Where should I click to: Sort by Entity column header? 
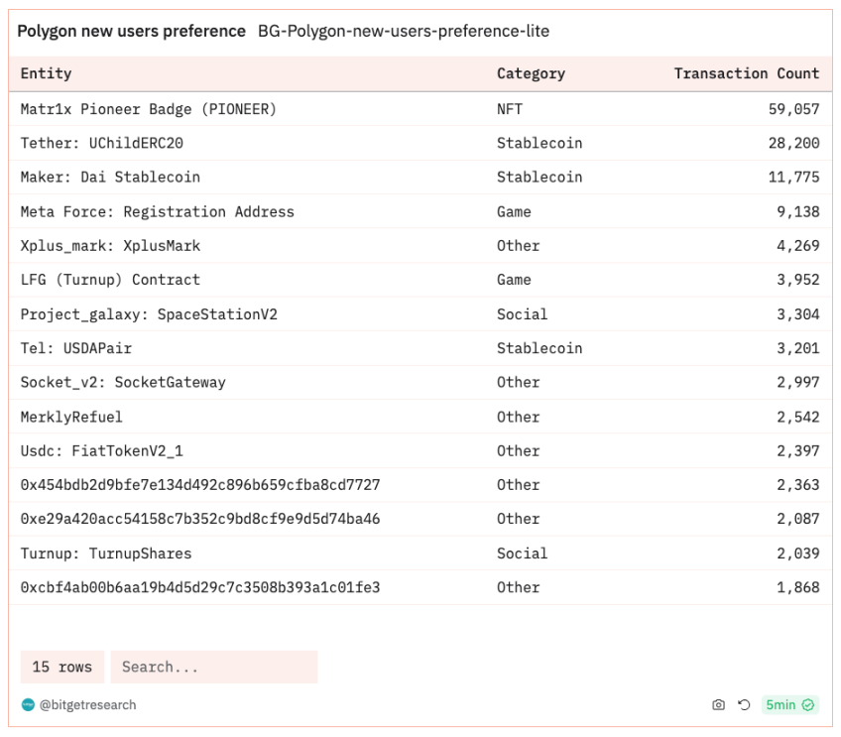47,73
